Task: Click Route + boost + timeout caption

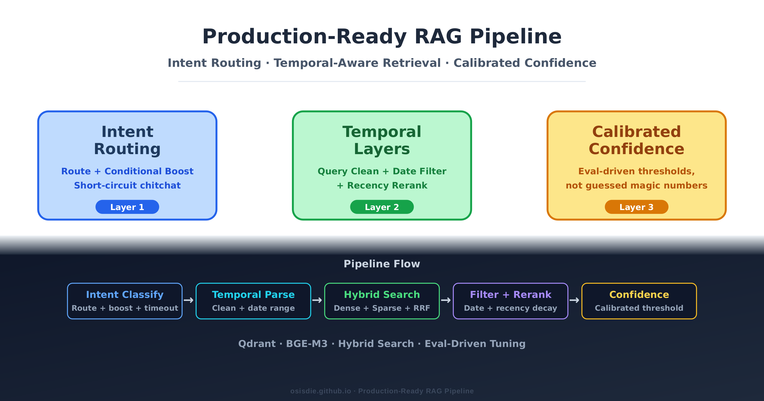Action: click(125, 308)
